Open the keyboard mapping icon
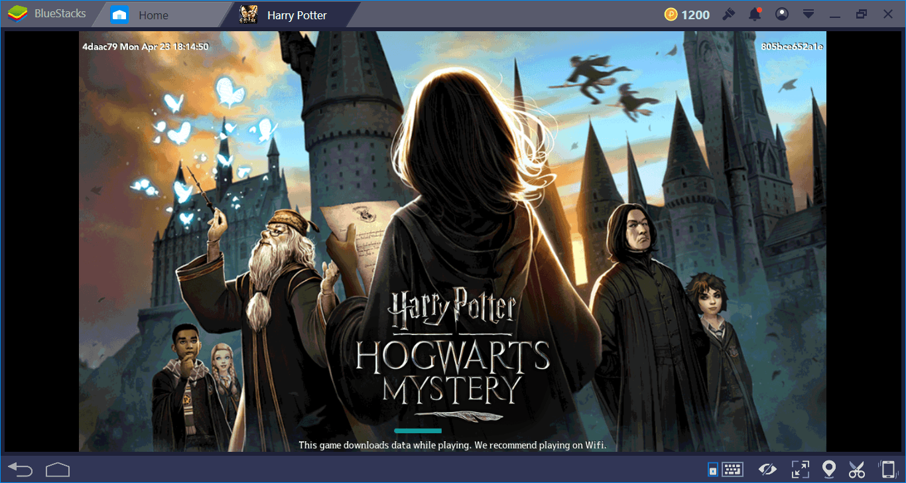Viewport: 906px width, 483px height. [732, 469]
